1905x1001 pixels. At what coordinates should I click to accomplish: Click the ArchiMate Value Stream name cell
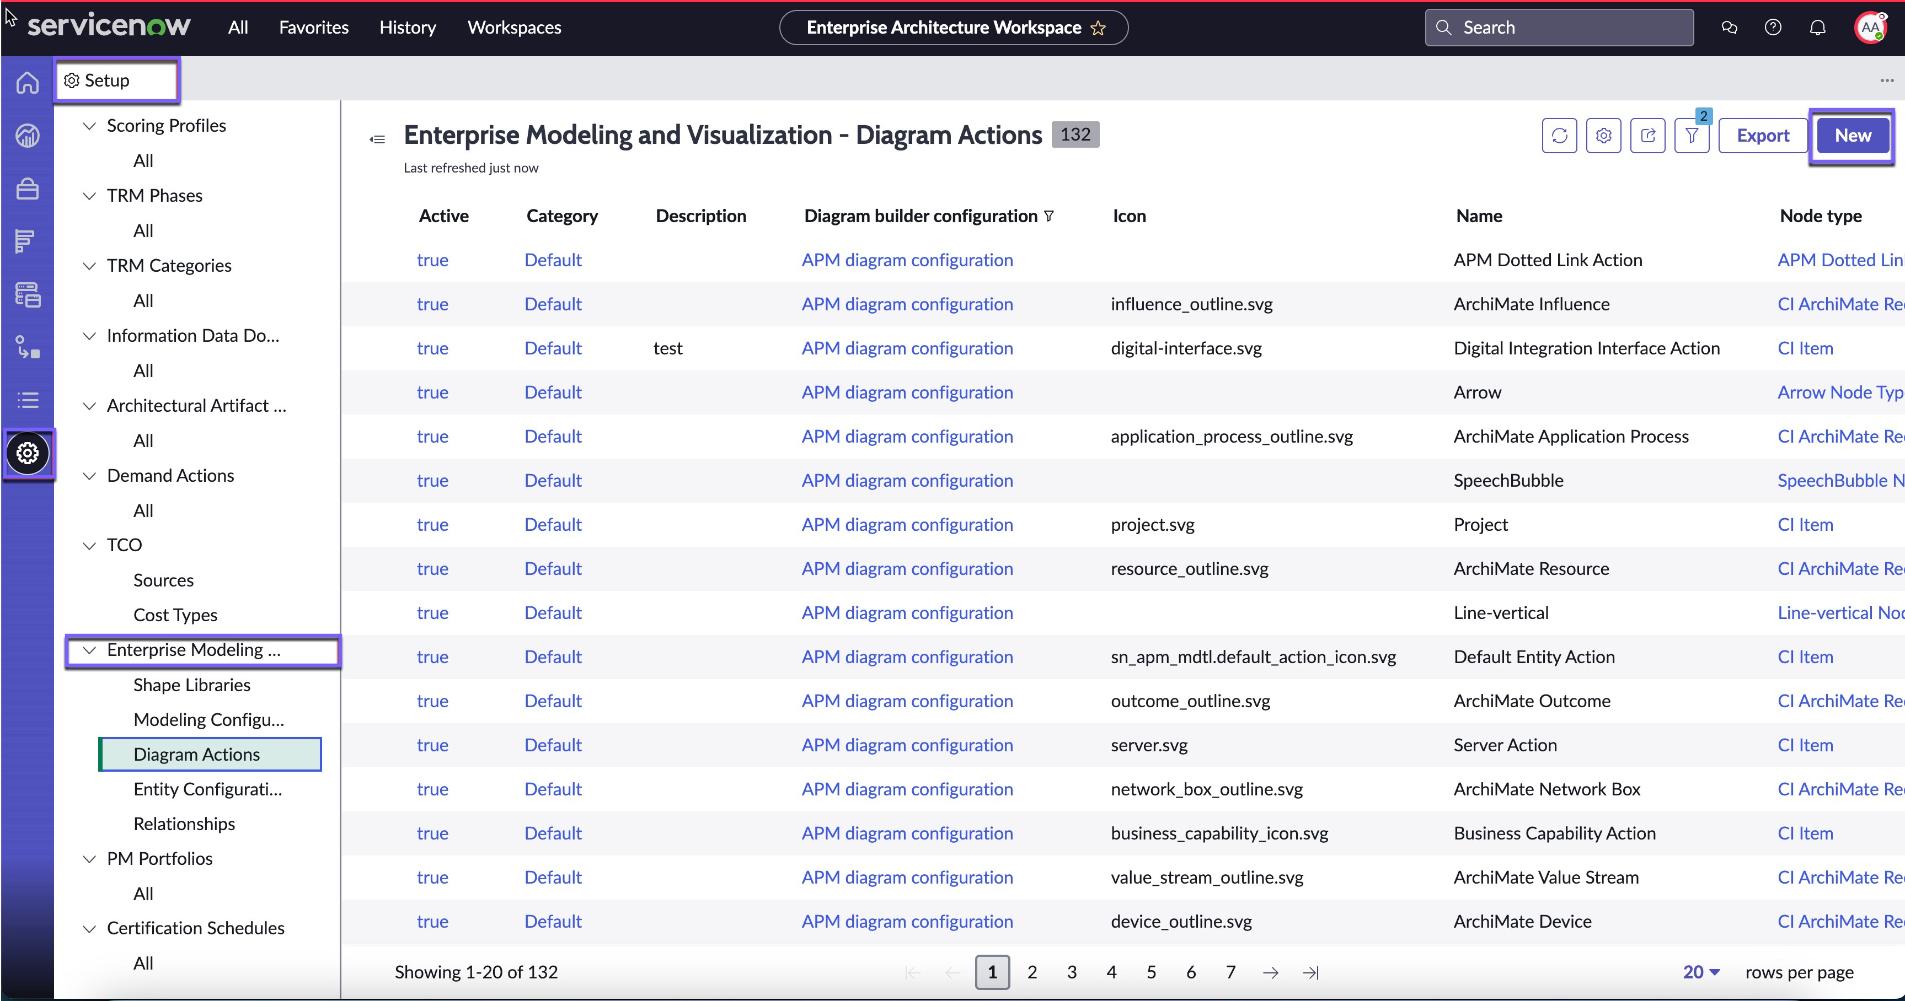1547,878
